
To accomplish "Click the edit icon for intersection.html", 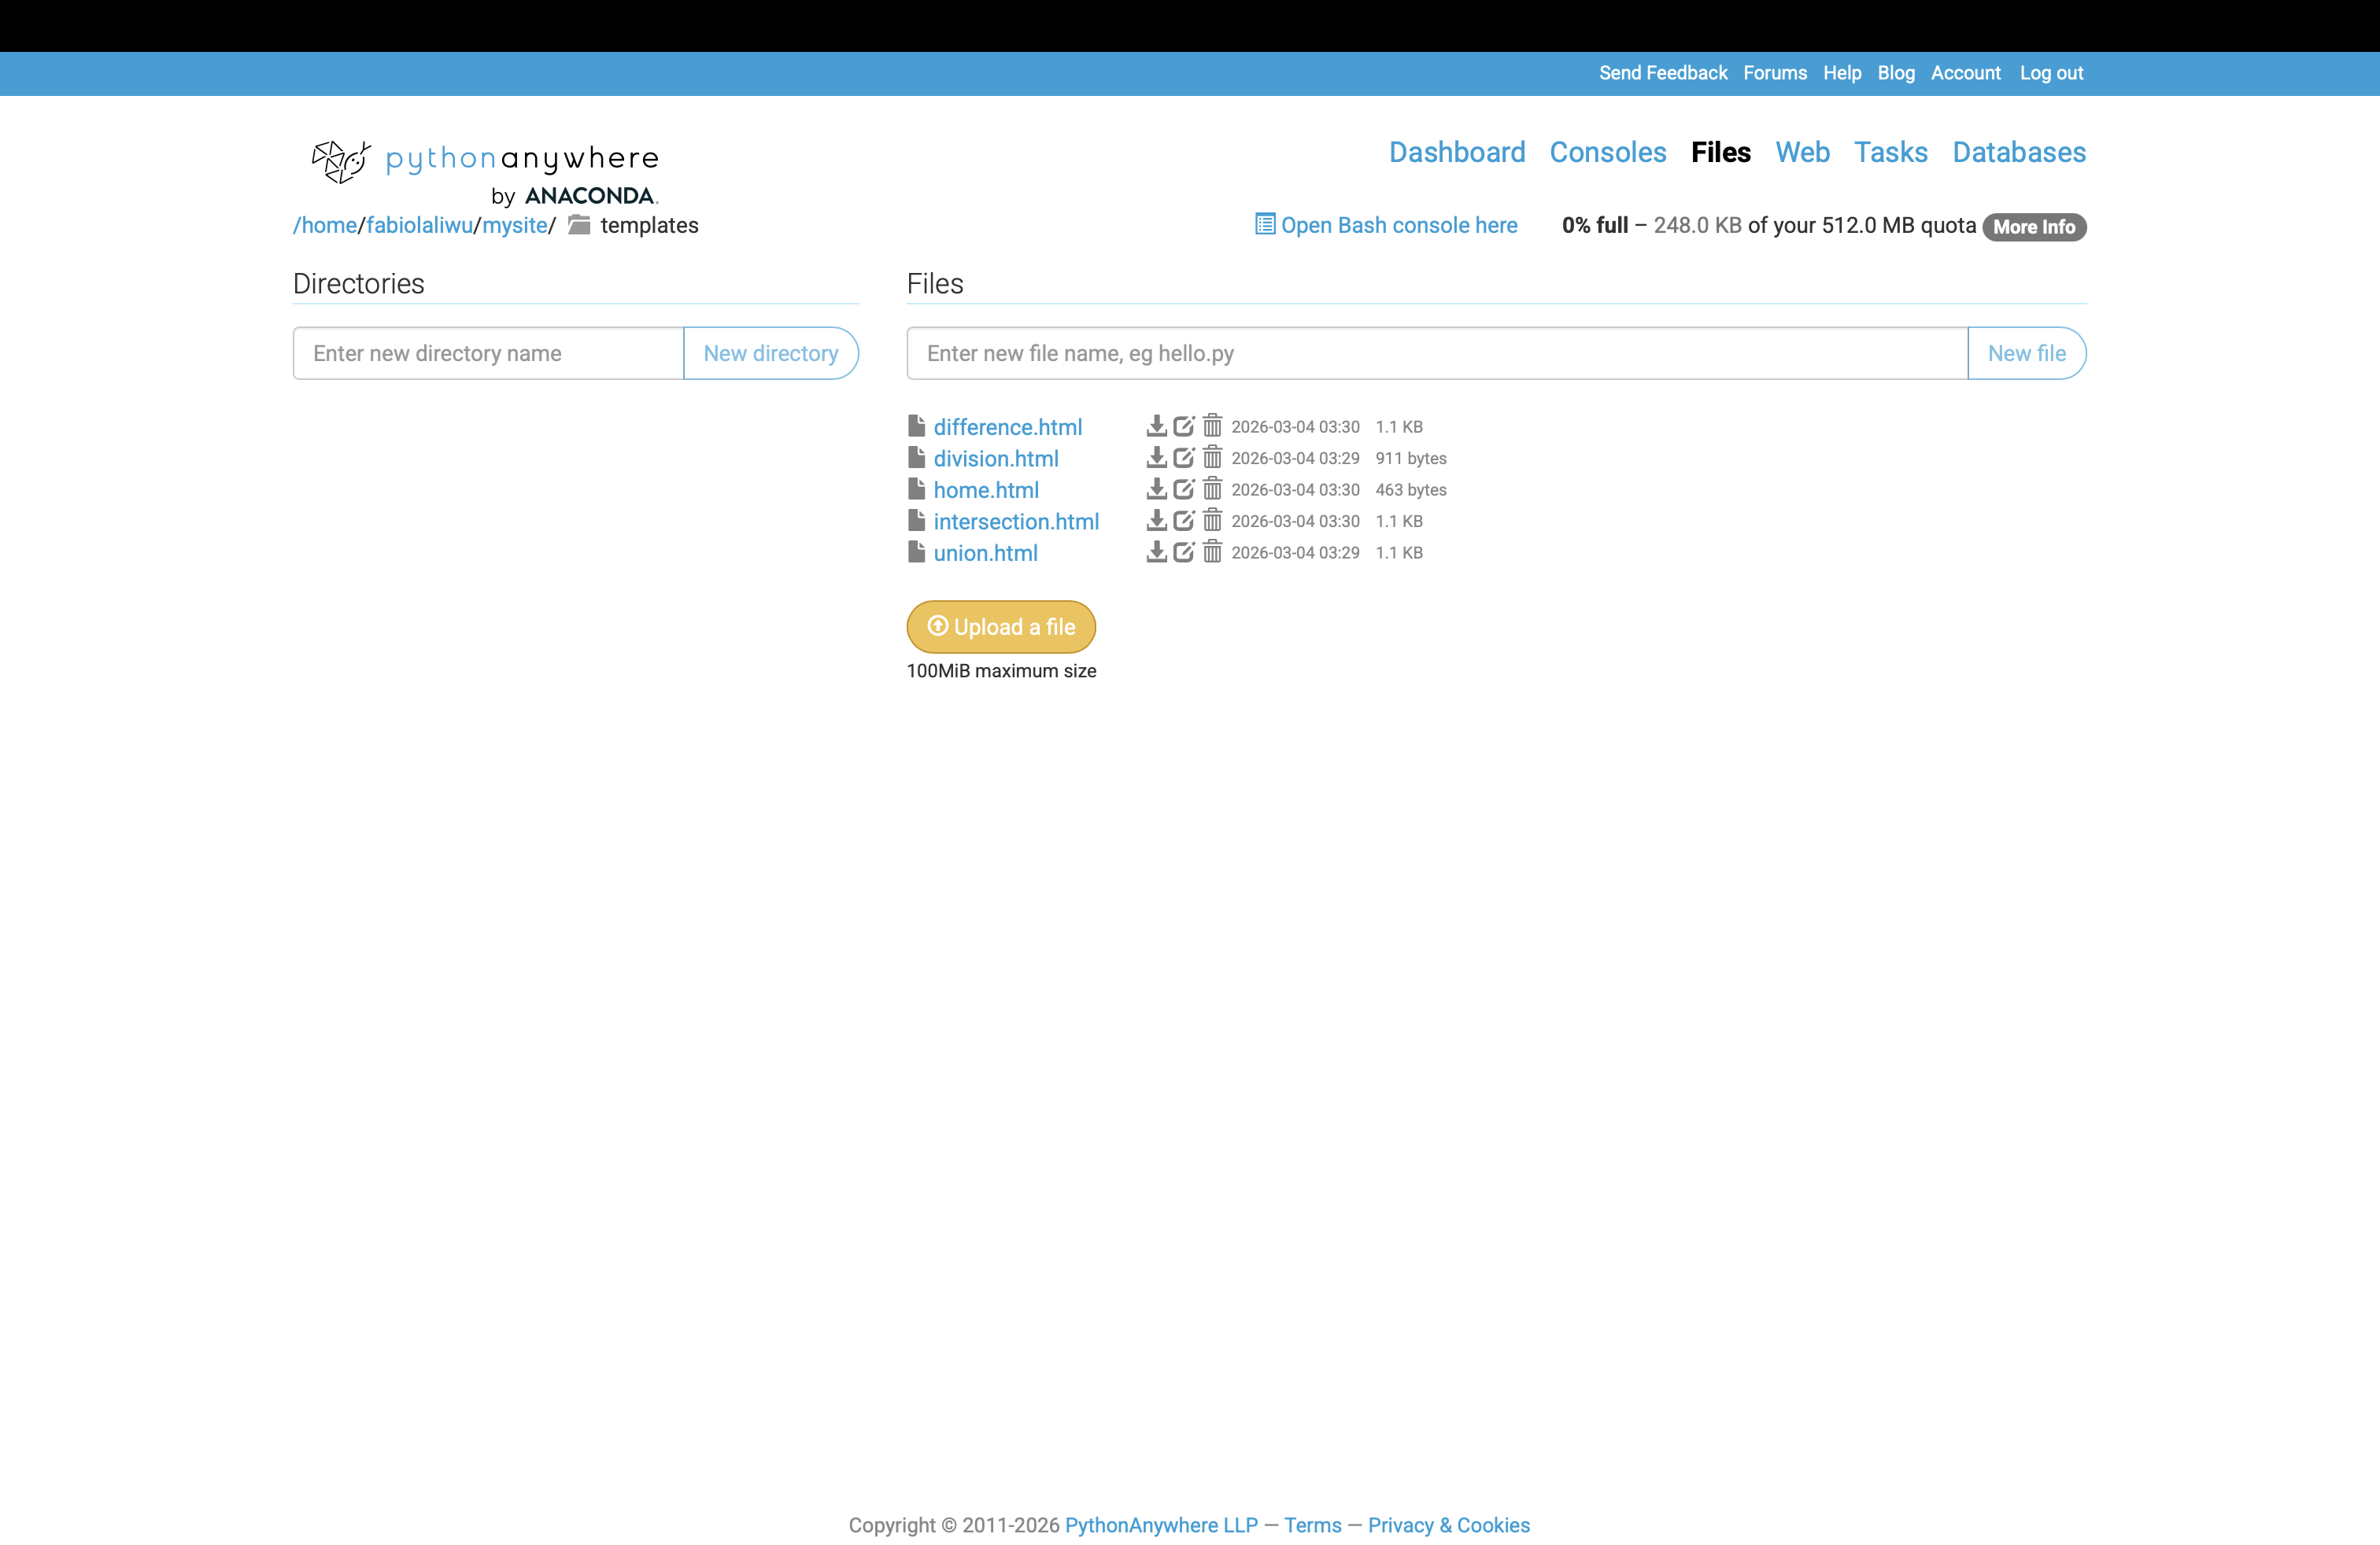I will tap(1184, 521).
